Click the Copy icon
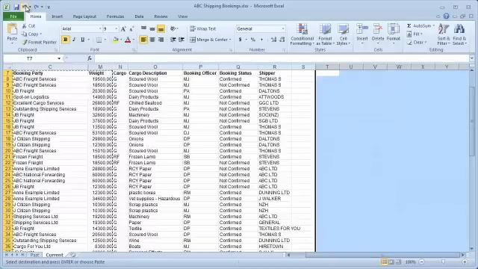Screen dimensions: 478x269 [25, 34]
